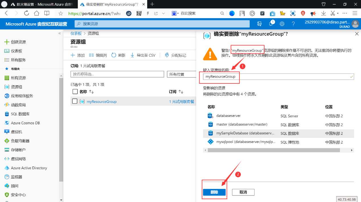Viewport: 361px width, 202px height.
Task: Open 应用程序服务 in sidebar
Action: point(22,96)
